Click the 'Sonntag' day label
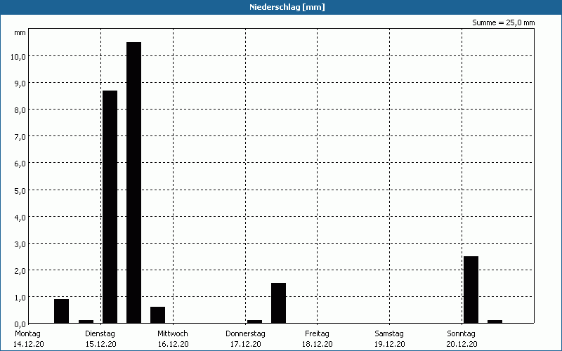562x351 pixels. pyautogui.click(x=462, y=334)
